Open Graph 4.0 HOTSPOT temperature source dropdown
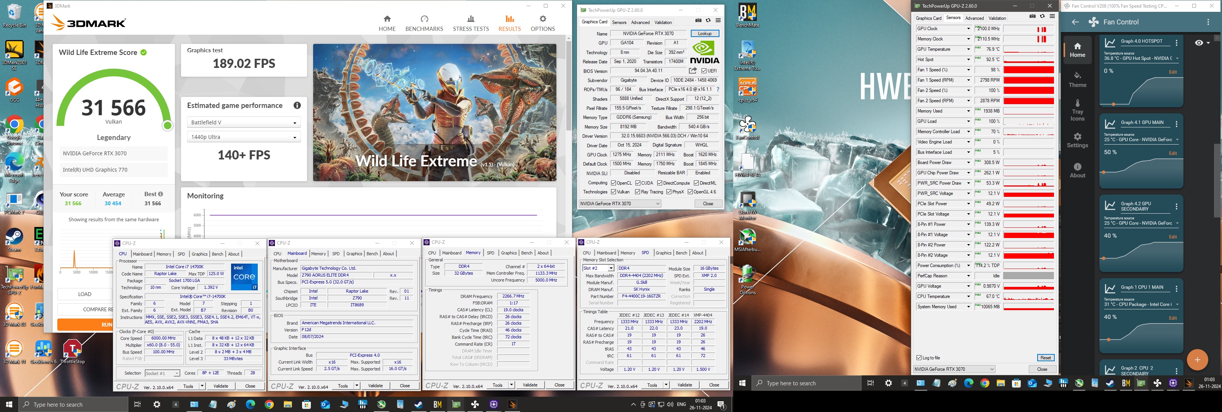 pos(1141,58)
